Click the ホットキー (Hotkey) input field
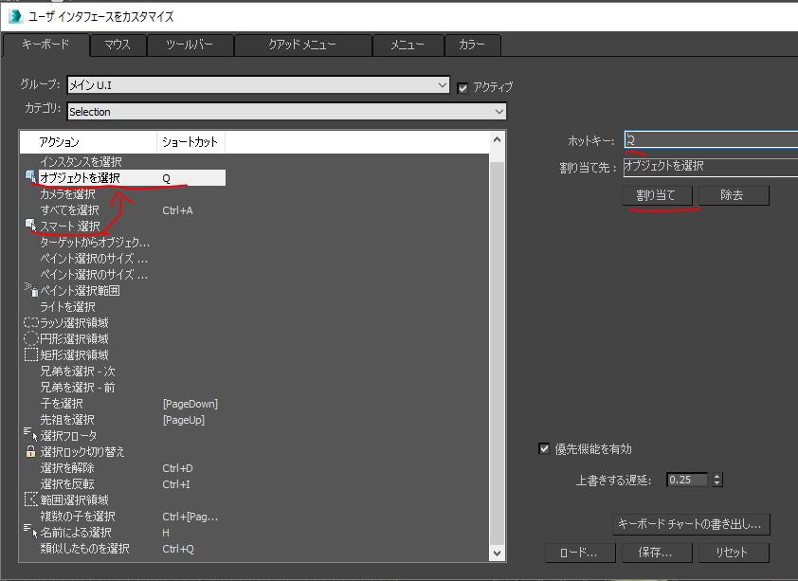798x581 pixels. (711, 140)
